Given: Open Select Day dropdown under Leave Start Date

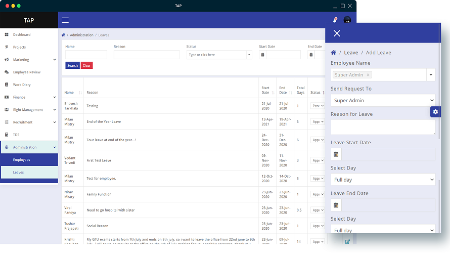Looking at the screenshot, I should pos(383,180).
